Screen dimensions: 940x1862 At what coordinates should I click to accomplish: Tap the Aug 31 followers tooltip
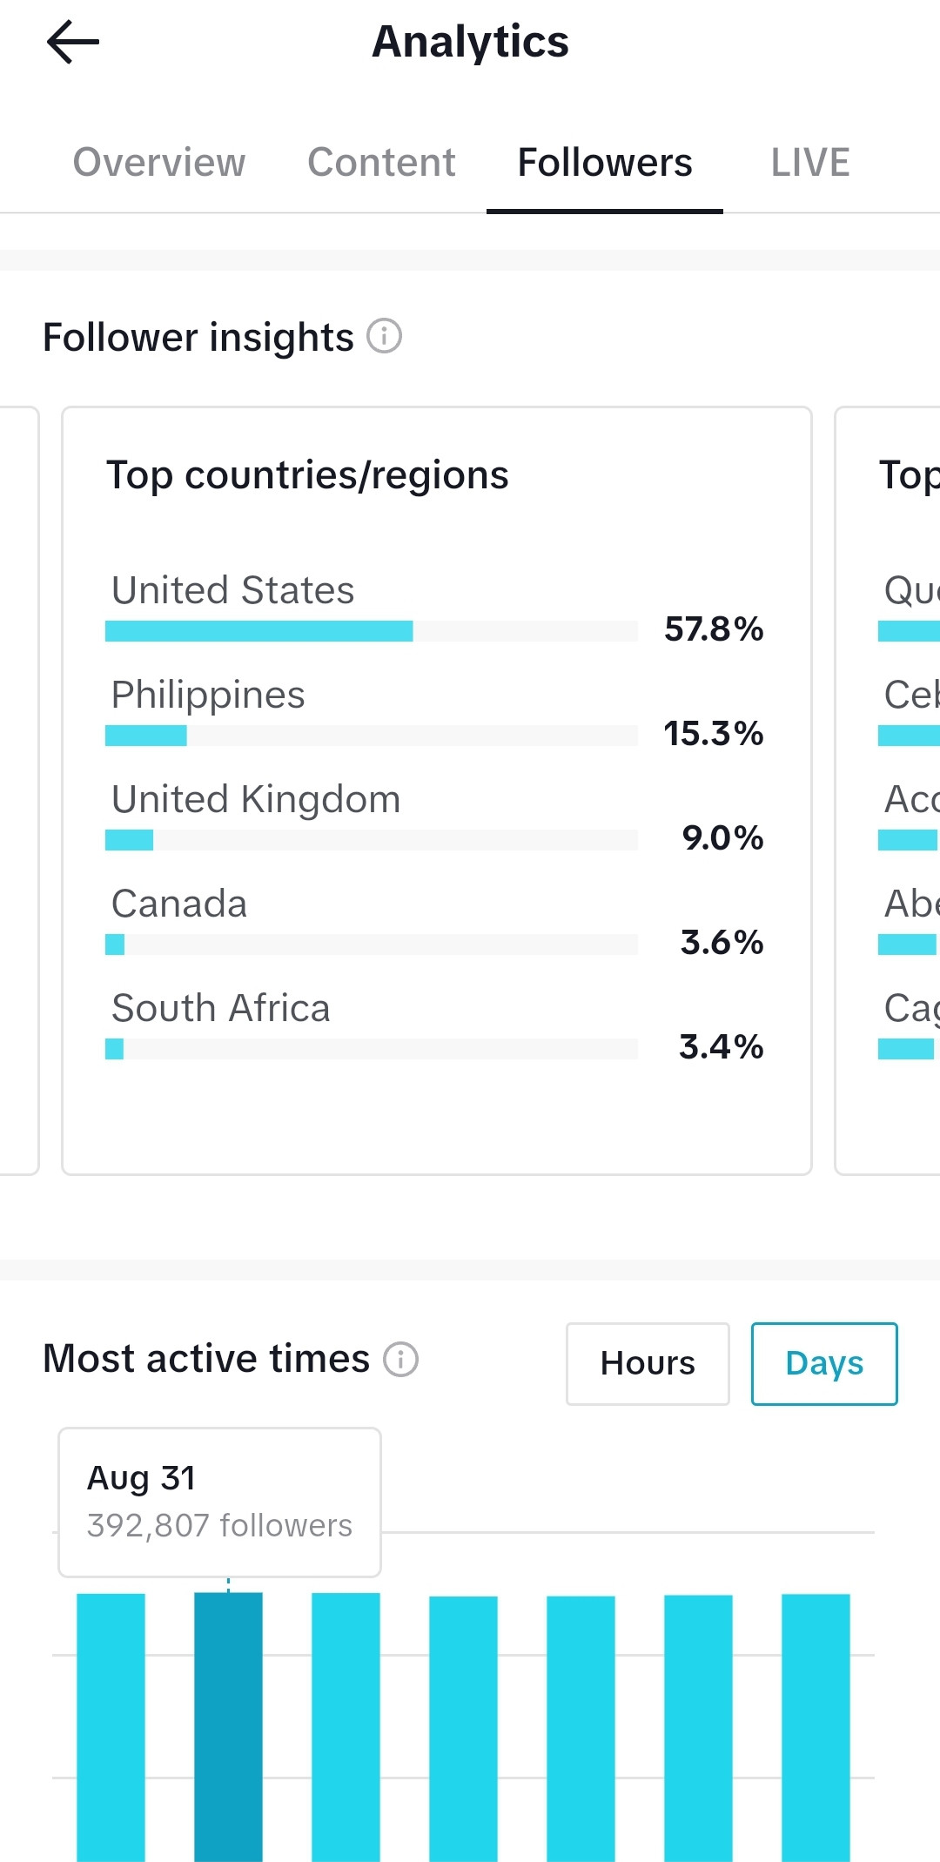pos(219,1502)
